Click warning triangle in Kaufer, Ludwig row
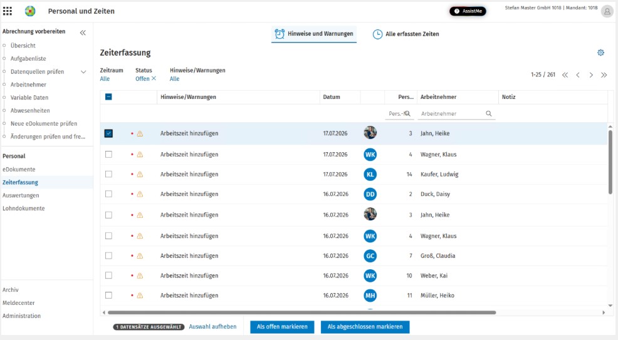Viewport: 618px width, 340px height. tap(140, 174)
